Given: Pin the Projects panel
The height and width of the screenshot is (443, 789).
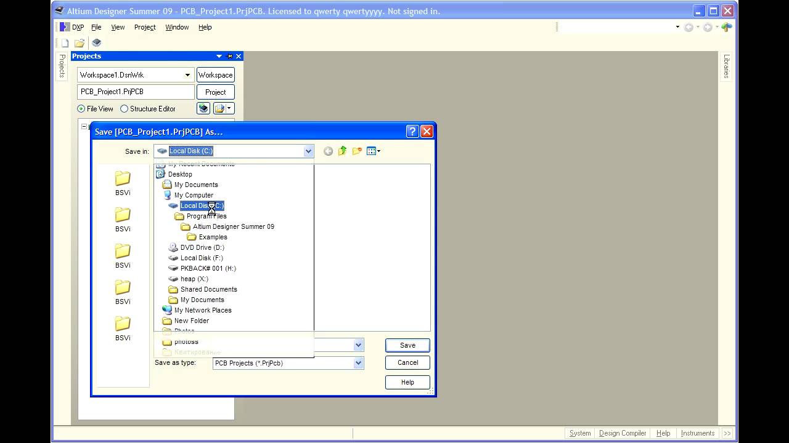Looking at the screenshot, I should point(230,56).
